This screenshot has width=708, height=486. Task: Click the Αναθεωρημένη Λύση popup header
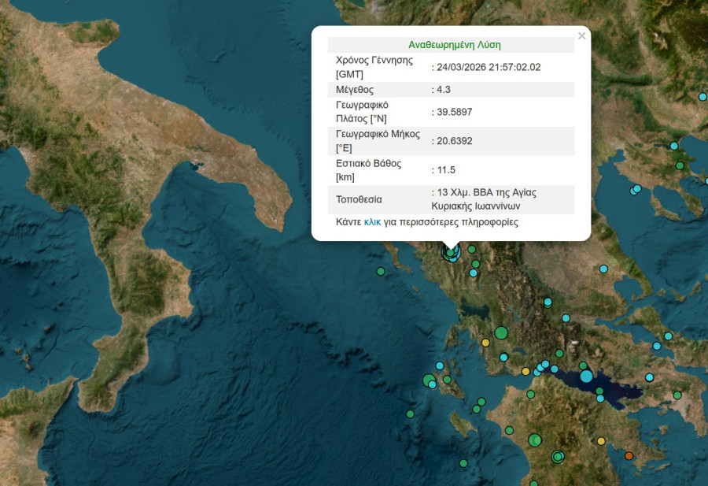452,44
